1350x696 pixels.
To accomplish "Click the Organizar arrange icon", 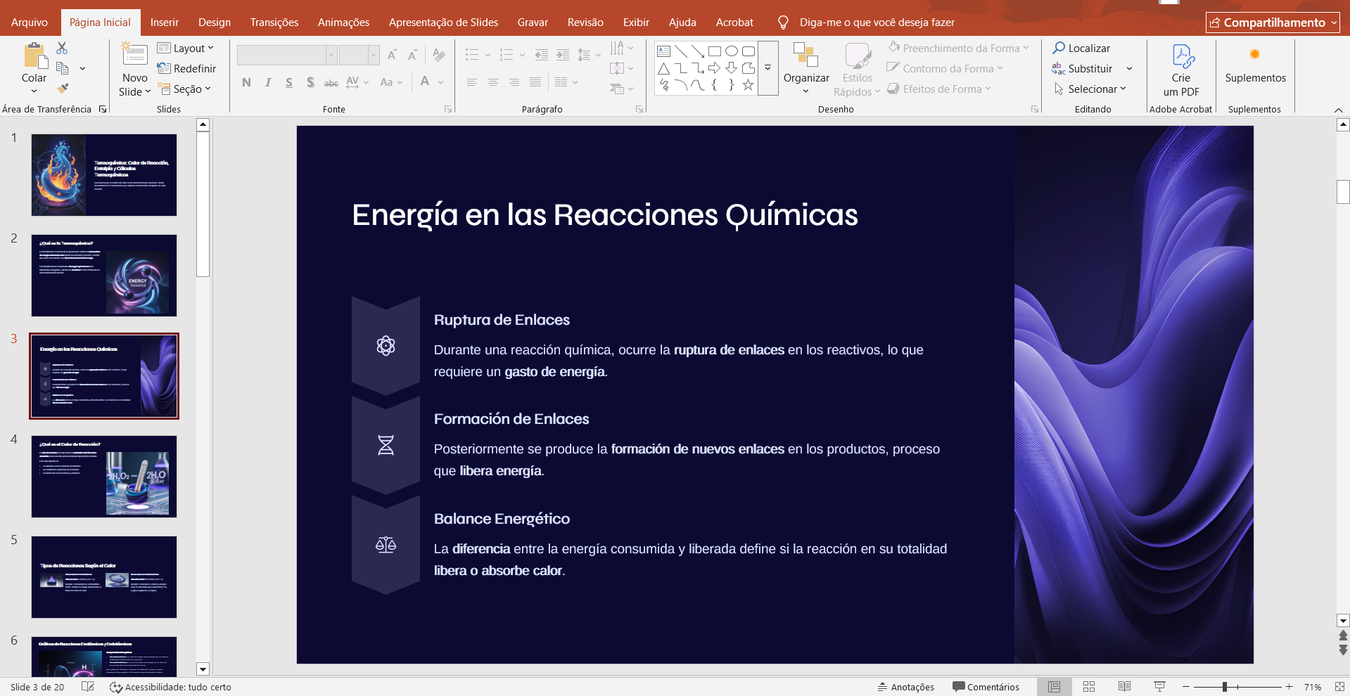I will (x=805, y=55).
